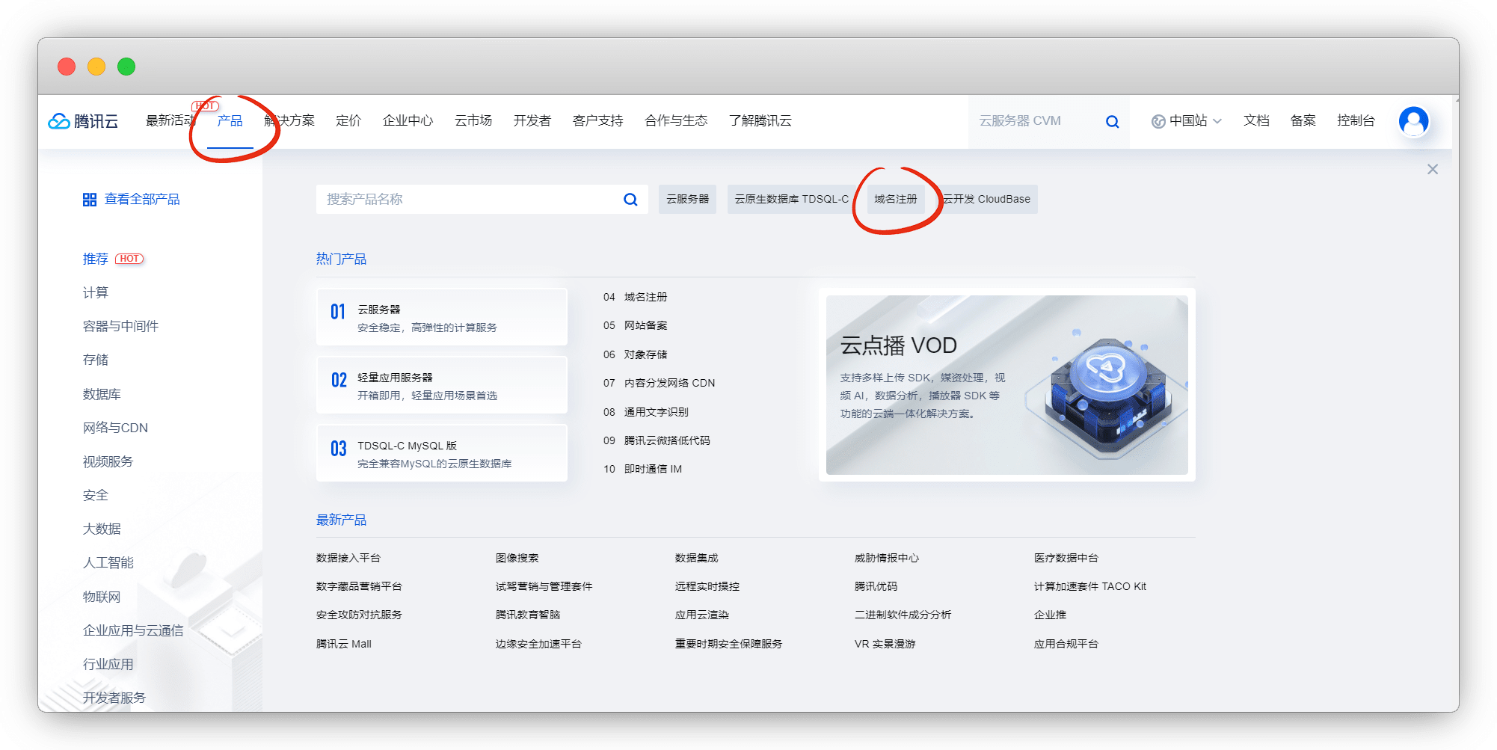This screenshot has width=1497, height=750.
Task: Open 控制台 console link
Action: point(1356,121)
